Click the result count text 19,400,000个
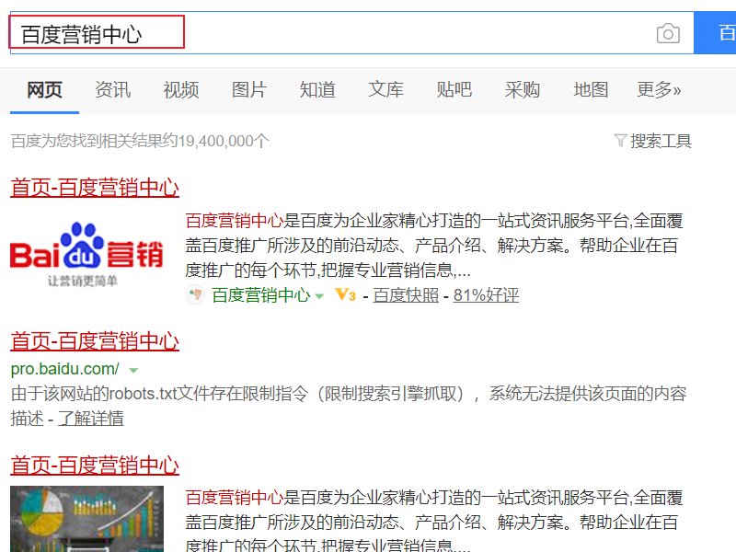The height and width of the screenshot is (552, 736). pos(224,141)
